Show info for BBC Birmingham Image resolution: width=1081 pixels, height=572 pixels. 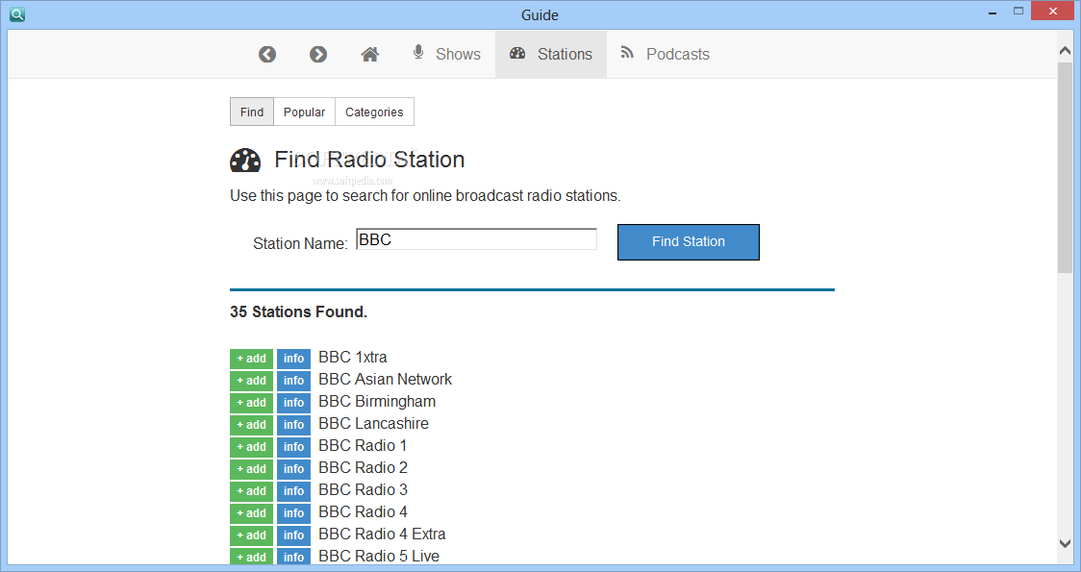(293, 403)
